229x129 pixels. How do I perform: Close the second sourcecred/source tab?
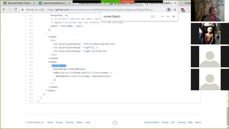tap(69, 3)
